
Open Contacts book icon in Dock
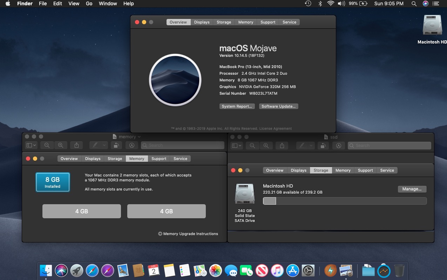[138, 270]
